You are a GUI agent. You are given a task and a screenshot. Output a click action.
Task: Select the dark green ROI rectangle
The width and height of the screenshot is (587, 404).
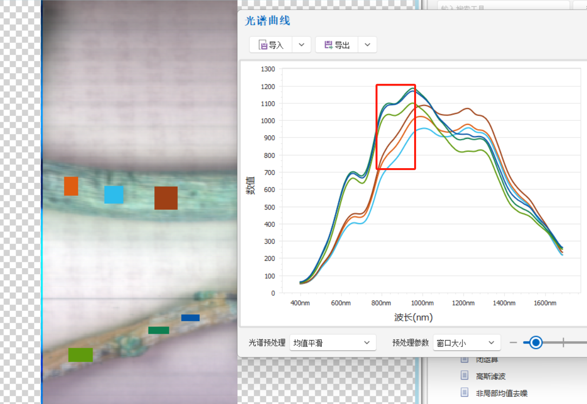click(x=159, y=330)
